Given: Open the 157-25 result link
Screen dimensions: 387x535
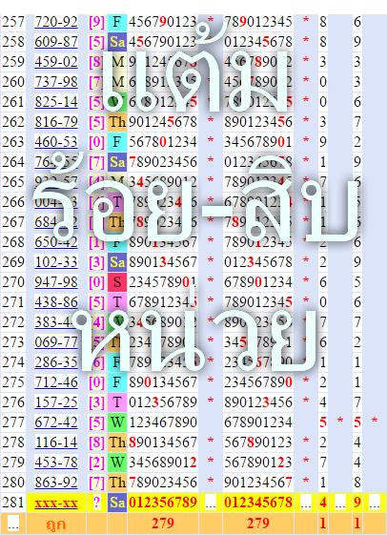Looking at the screenshot, I should point(56,402).
